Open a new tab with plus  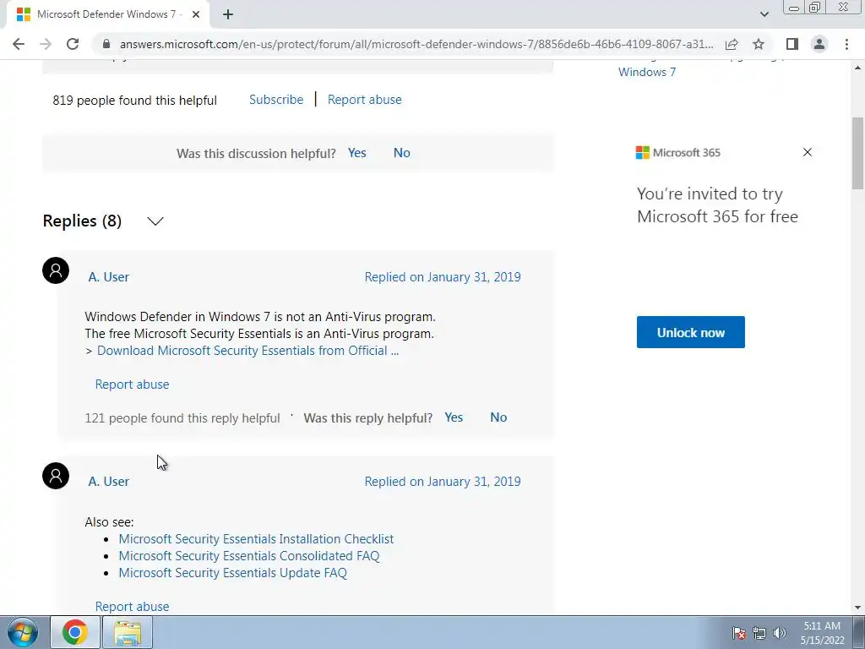pos(228,14)
